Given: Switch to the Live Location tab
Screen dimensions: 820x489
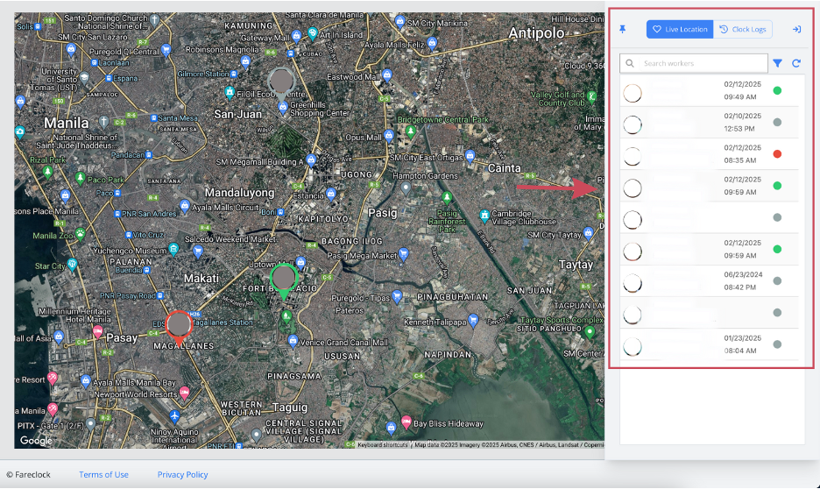Looking at the screenshot, I should point(680,29).
